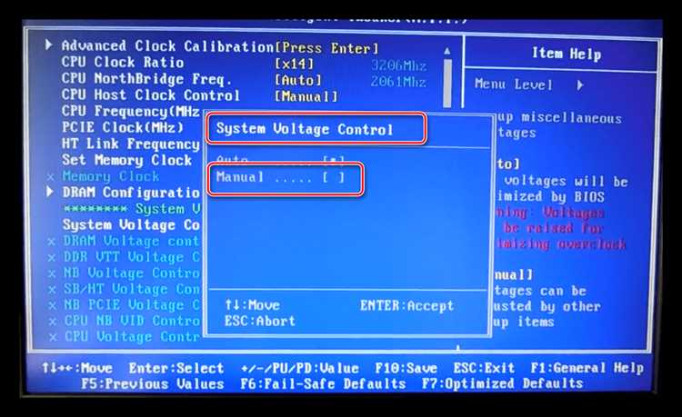This screenshot has width=682, height=417.
Task: Select CPU NorthBridge Freq. setting
Action: point(146,79)
